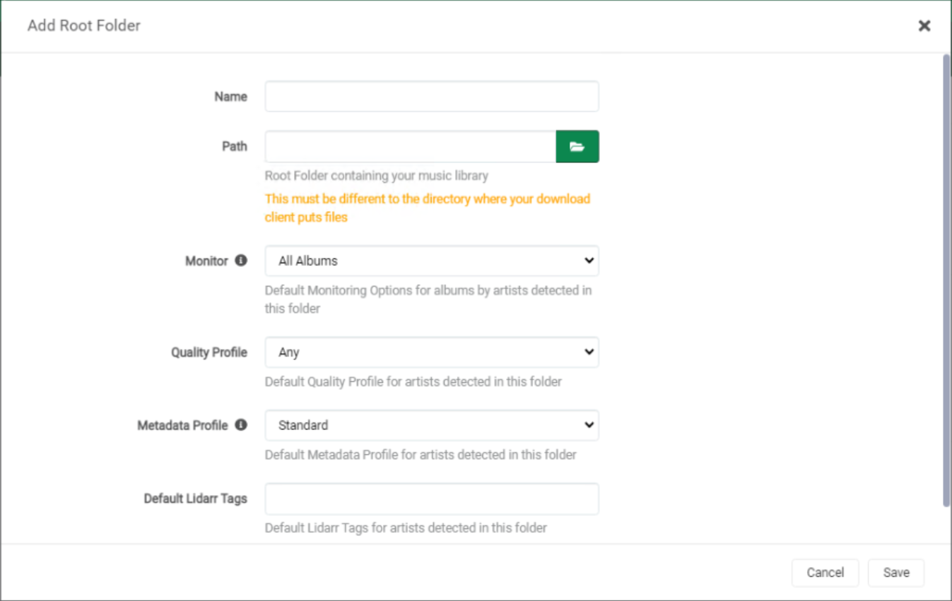Click the Metadata Profile info icon

pyautogui.click(x=241, y=425)
